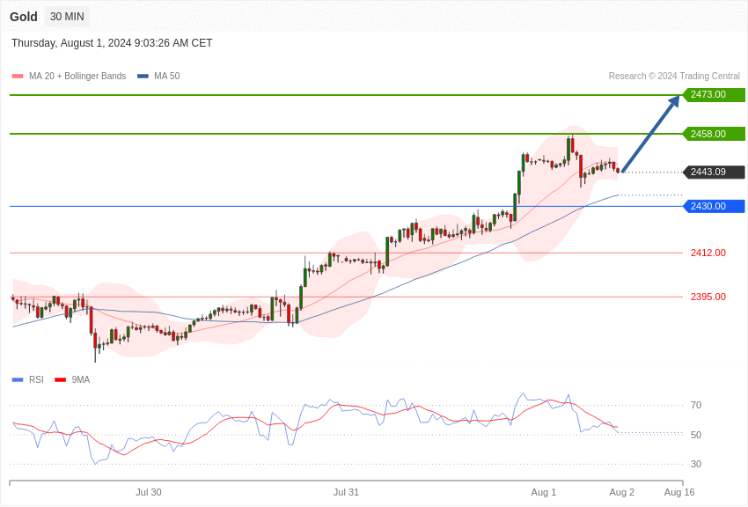The height and width of the screenshot is (507, 748).
Task: Click the Aug 2 date axis label
Action: click(621, 492)
